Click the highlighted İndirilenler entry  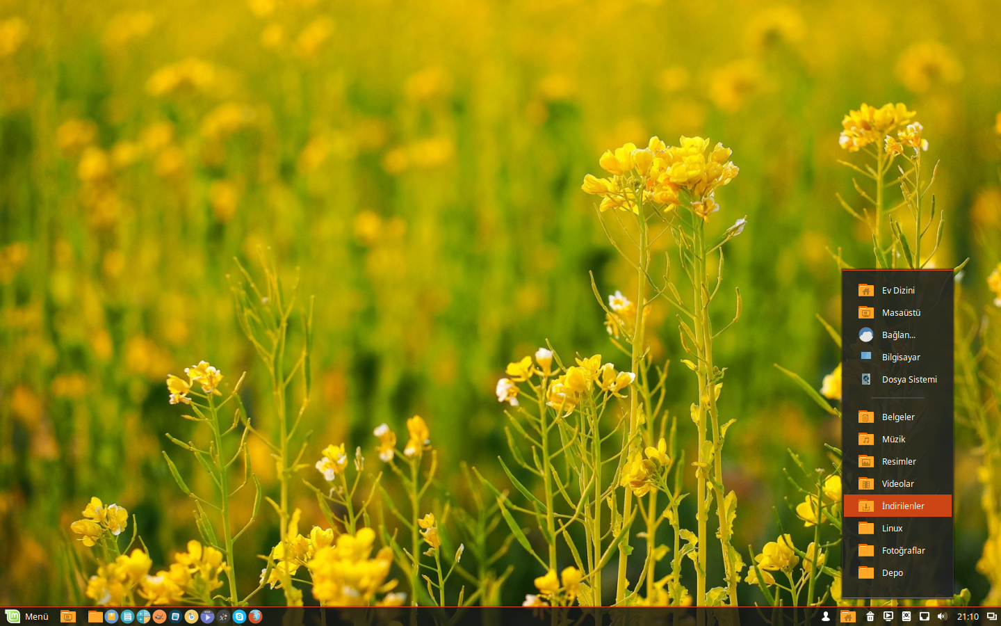point(897,506)
